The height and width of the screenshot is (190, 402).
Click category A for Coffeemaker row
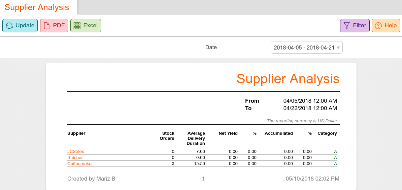[x=335, y=164]
